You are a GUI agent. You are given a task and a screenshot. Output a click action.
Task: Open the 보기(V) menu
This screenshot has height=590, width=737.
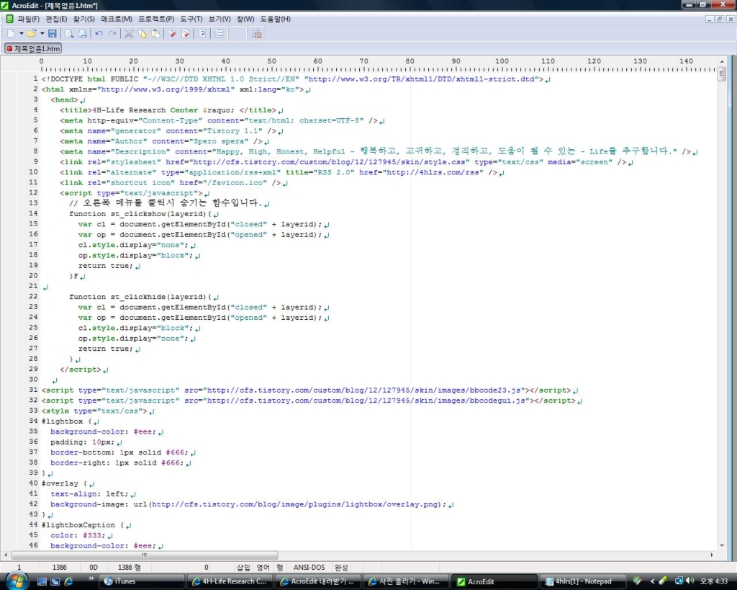click(x=220, y=19)
